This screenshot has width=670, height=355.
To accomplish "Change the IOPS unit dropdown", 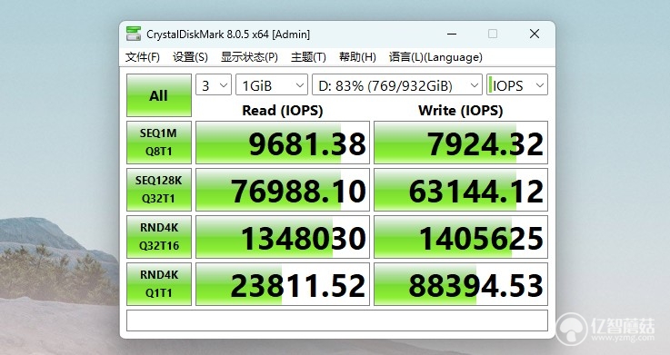I will pos(517,85).
